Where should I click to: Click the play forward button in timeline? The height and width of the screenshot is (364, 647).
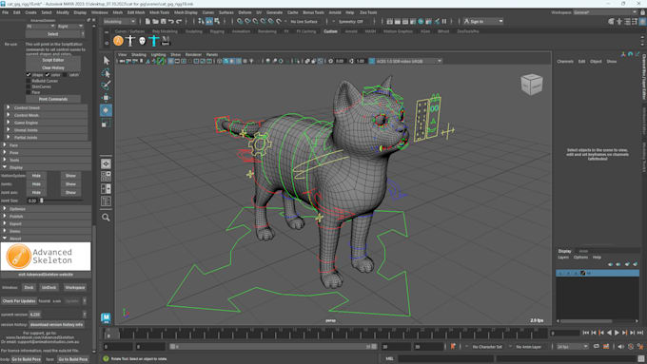pos(617,333)
